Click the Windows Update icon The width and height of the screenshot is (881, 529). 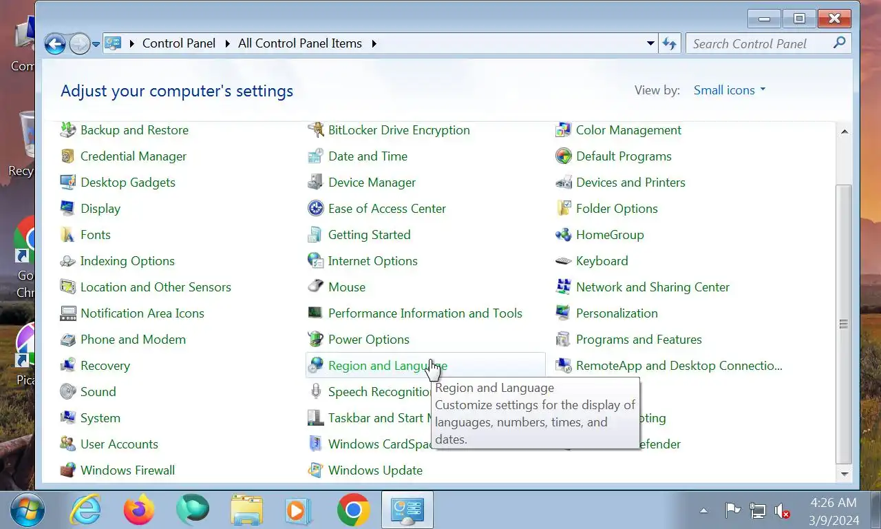click(315, 470)
